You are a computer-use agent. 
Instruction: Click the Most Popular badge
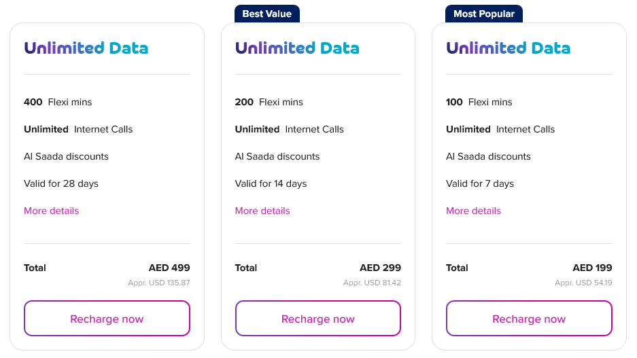click(483, 14)
